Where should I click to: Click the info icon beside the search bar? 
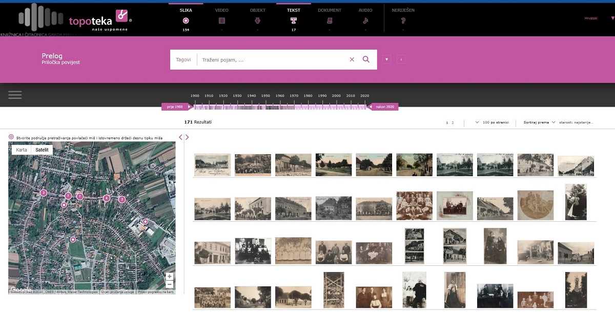click(x=401, y=59)
